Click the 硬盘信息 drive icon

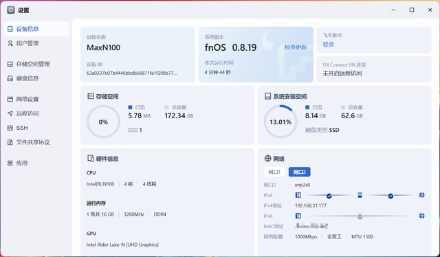(x=10, y=78)
